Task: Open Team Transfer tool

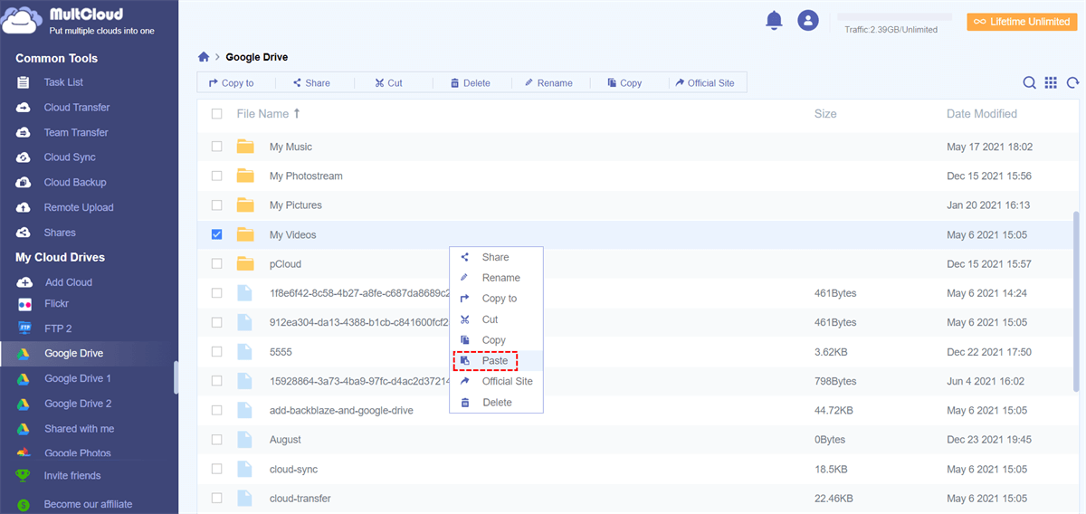Action: click(x=75, y=132)
